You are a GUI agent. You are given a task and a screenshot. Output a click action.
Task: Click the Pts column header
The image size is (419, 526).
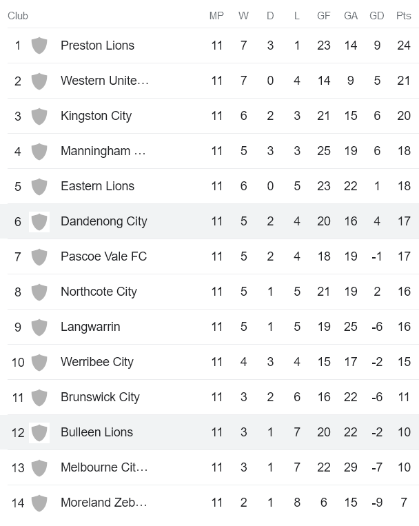coord(404,16)
